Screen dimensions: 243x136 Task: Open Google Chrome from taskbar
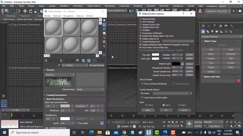pos(124,133)
